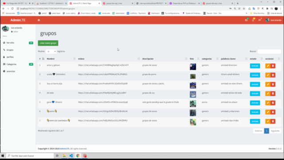Click the 'crear nuevo grupo' button
This screenshot has height=160, width=284.
[48, 43]
